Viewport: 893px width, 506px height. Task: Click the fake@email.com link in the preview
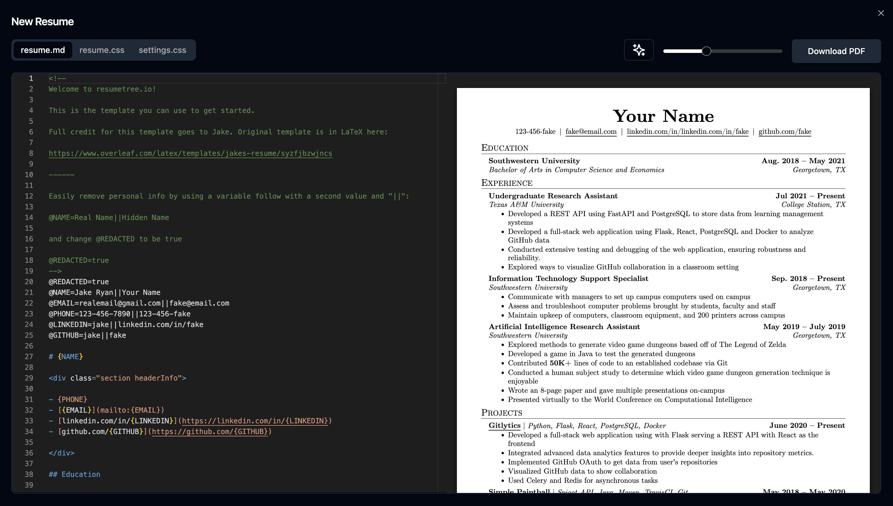[591, 131]
